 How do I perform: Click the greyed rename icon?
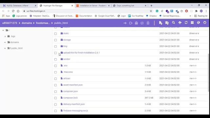[x=142, y=23]
